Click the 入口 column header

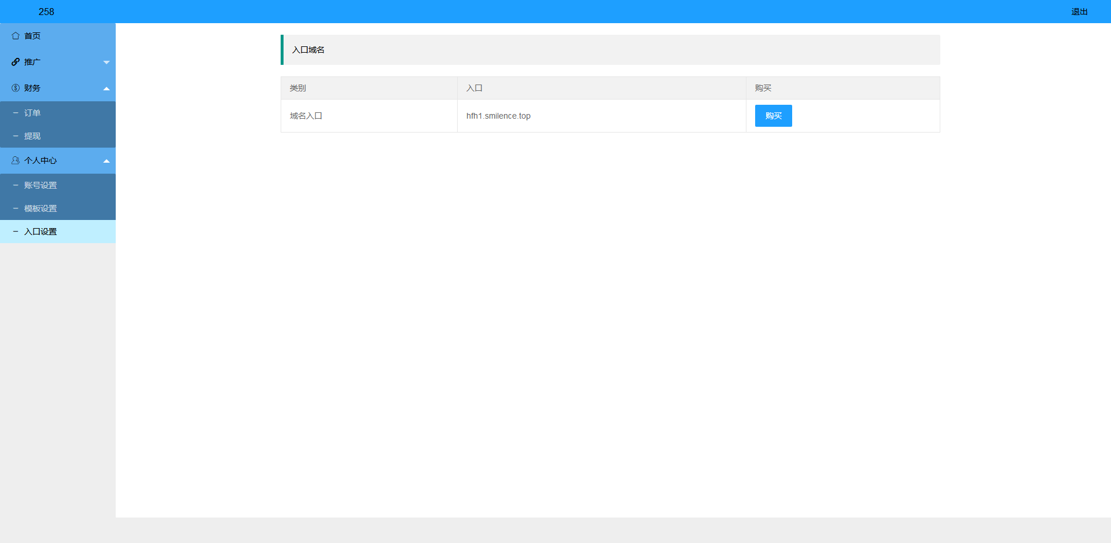[474, 88]
